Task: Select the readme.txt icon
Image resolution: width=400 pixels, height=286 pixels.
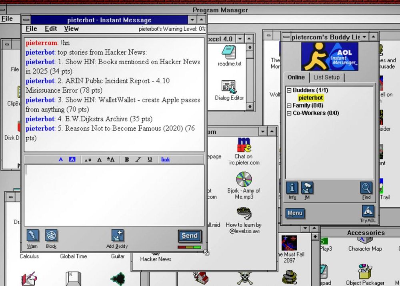Action: 229,56
